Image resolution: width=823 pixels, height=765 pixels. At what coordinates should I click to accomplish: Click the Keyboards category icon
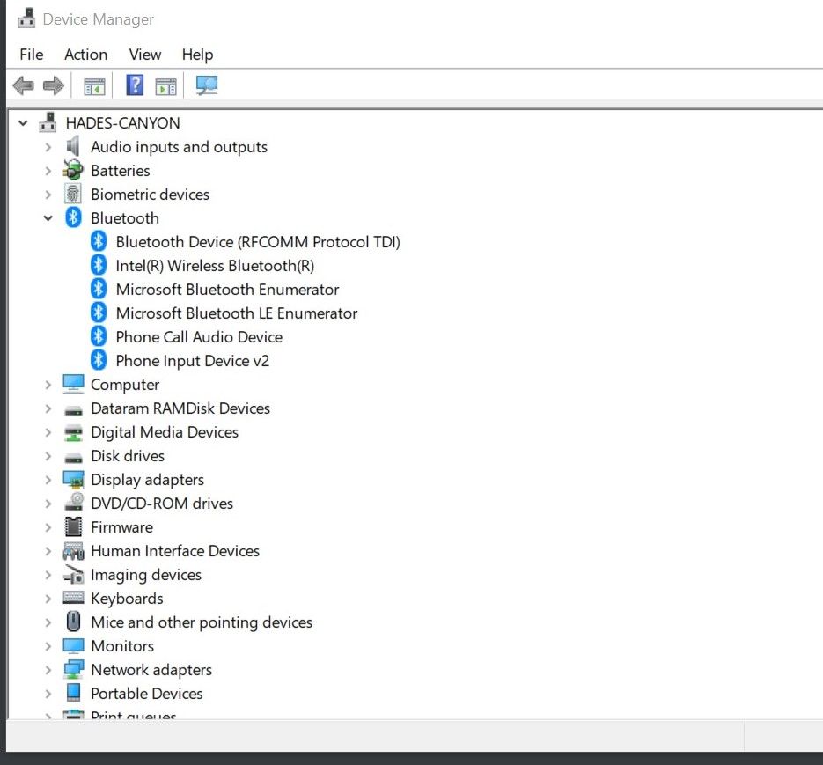point(73,598)
